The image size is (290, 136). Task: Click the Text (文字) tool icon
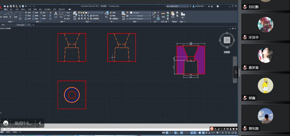(x=56, y=14)
